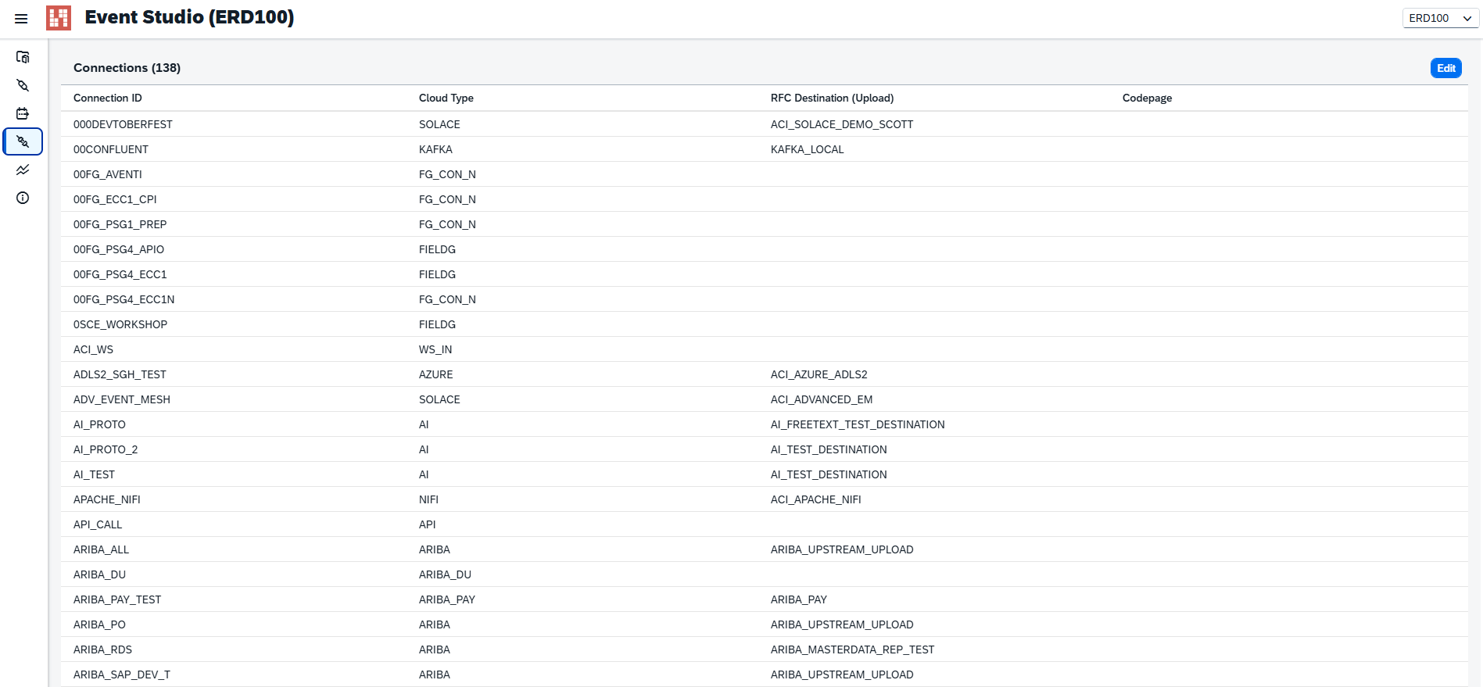
Task: Click the AZURE cloud type cell
Action: (436, 374)
